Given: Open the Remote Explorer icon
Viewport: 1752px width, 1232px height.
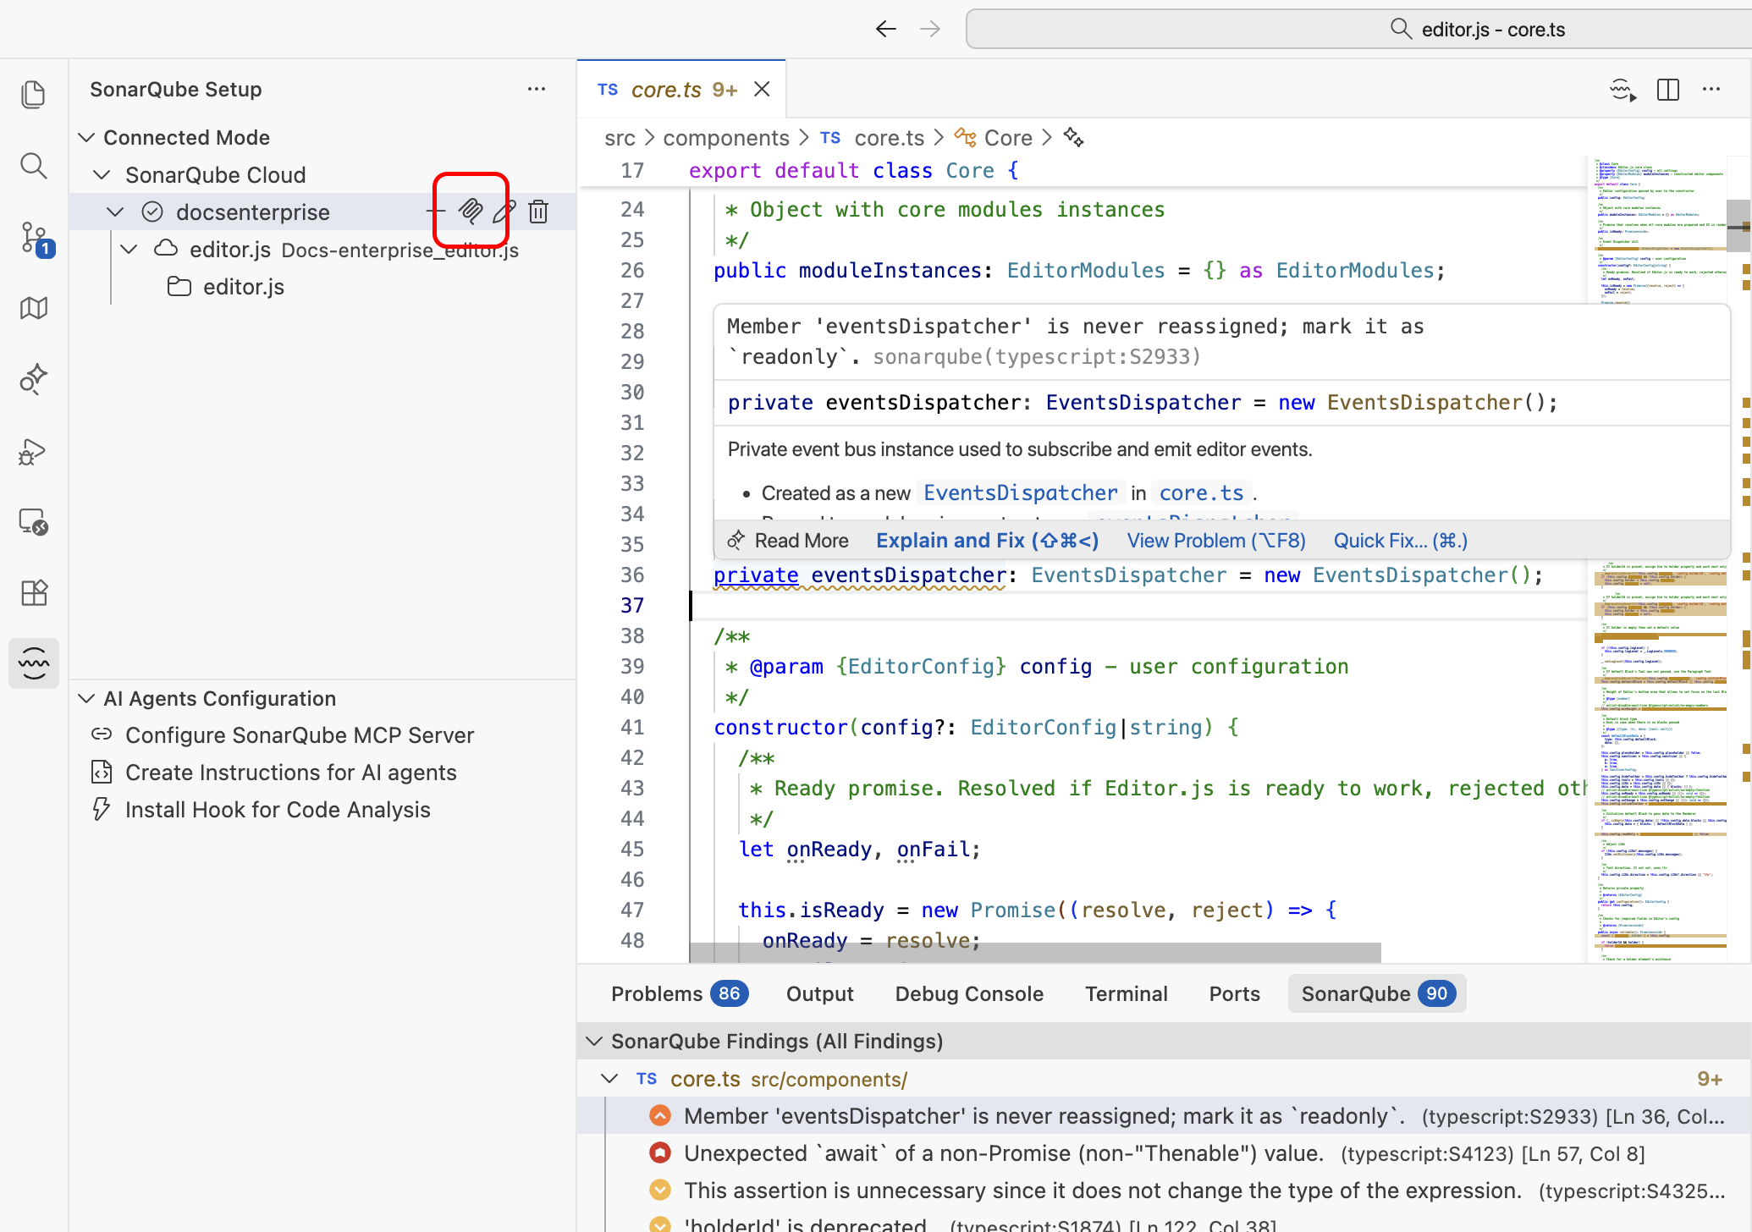Looking at the screenshot, I should [x=34, y=522].
